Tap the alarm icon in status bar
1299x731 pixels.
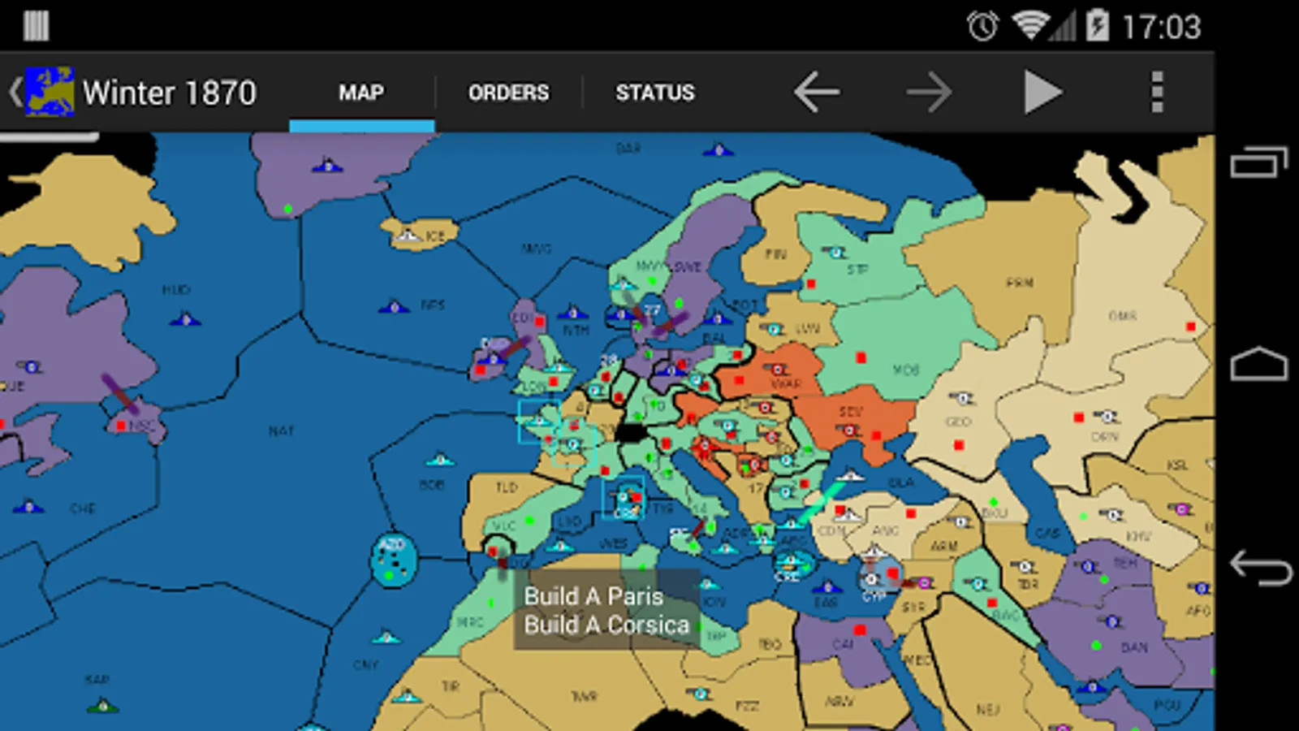(x=982, y=27)
